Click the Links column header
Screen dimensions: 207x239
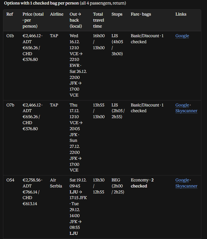point(181,14)
